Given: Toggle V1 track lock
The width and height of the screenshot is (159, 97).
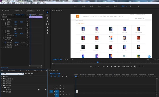Looking at the screenshot, I should [x=54, y=91].
